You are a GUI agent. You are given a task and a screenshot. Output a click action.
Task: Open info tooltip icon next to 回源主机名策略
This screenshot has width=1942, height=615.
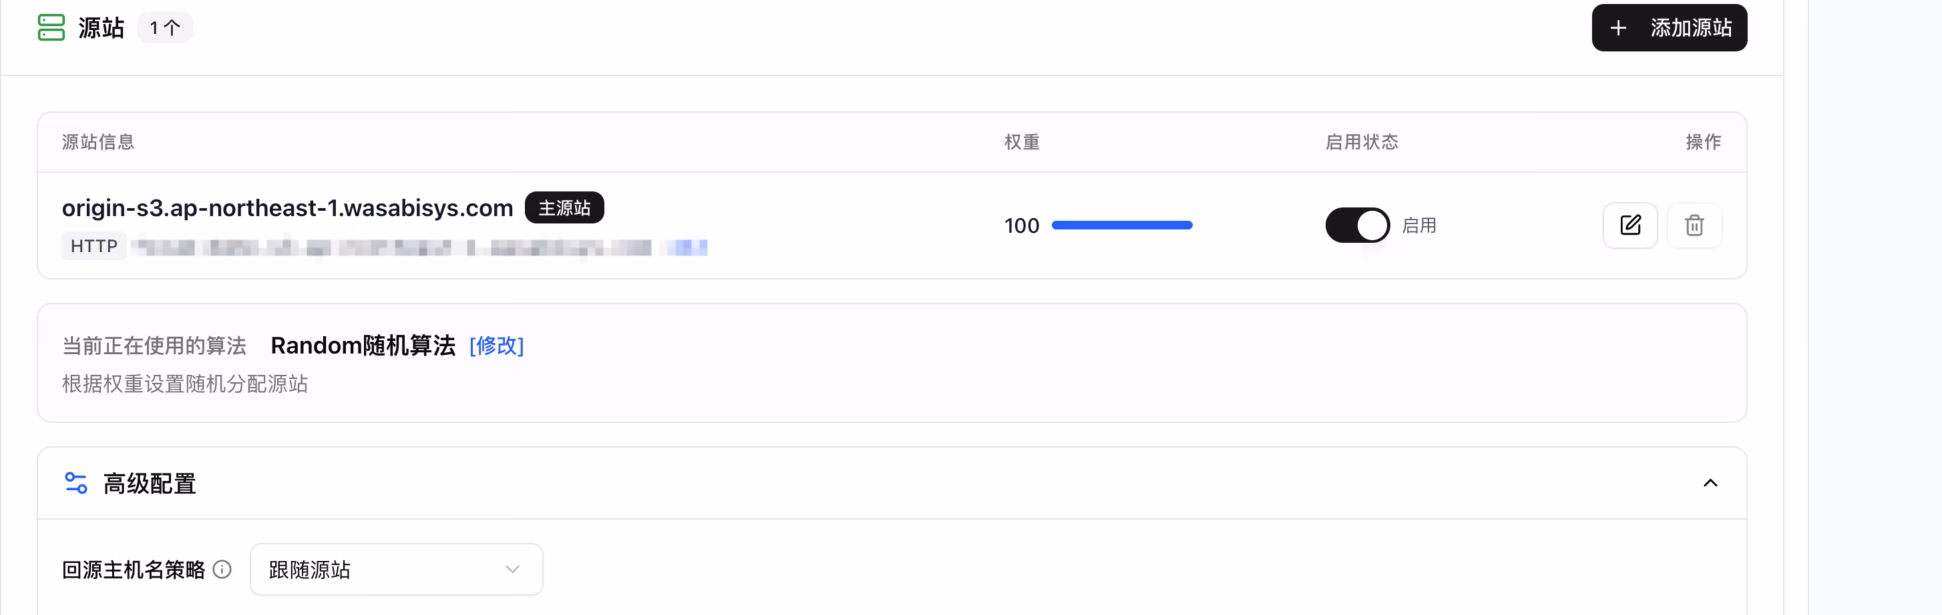(222, 569)
